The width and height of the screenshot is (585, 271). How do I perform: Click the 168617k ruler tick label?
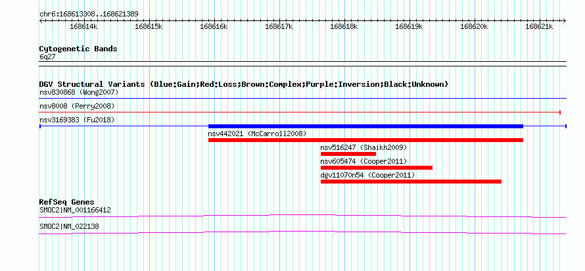click(279, 26)
